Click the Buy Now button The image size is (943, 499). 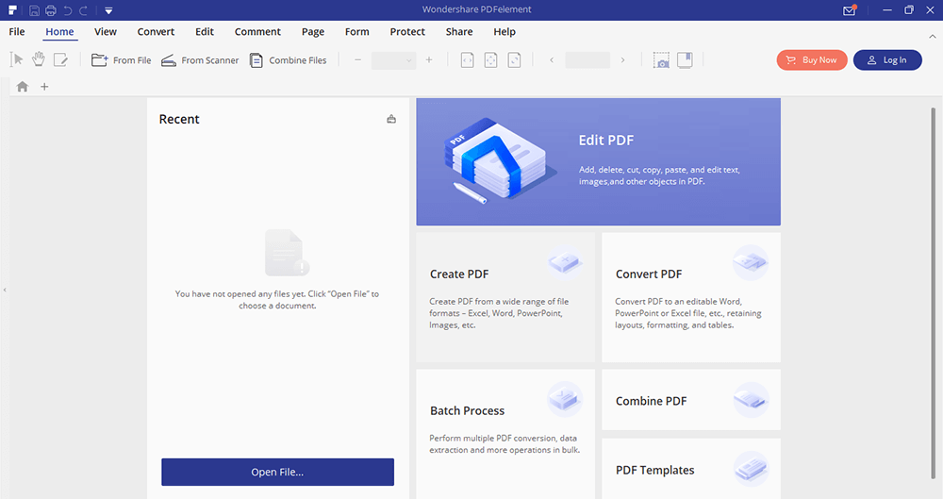tap(812, 59)
